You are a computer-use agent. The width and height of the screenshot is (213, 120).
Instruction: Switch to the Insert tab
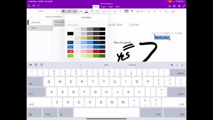point(104,7)
